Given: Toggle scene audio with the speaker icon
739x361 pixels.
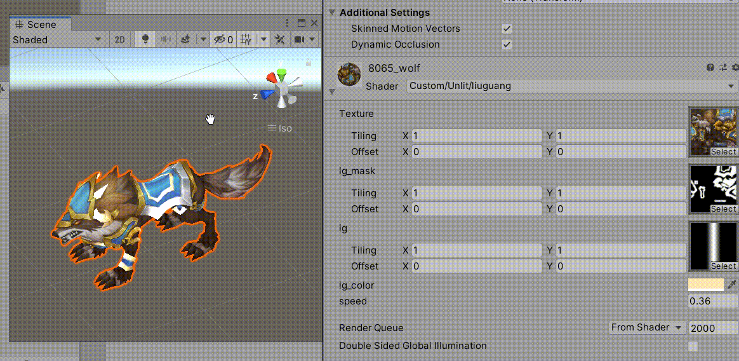Looking at the screenshot, I should pyautogui.click(x=166, y=39).
